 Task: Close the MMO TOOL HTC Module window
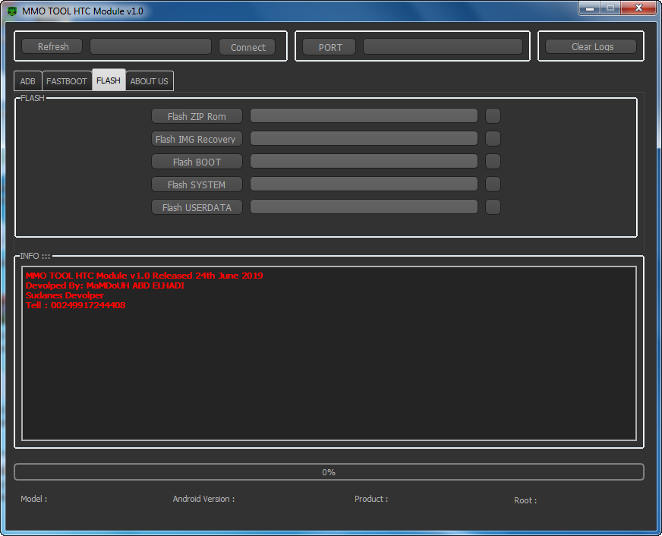[638, 8]
